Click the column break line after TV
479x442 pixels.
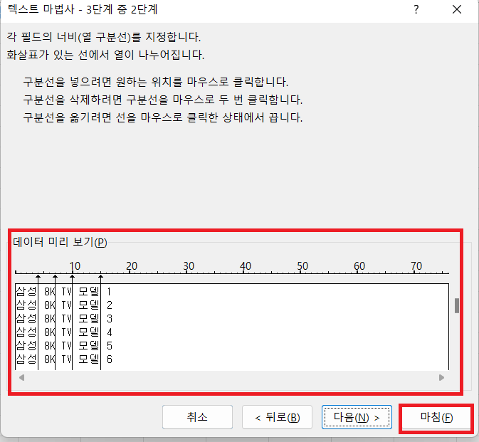click(x=72, y=322)
